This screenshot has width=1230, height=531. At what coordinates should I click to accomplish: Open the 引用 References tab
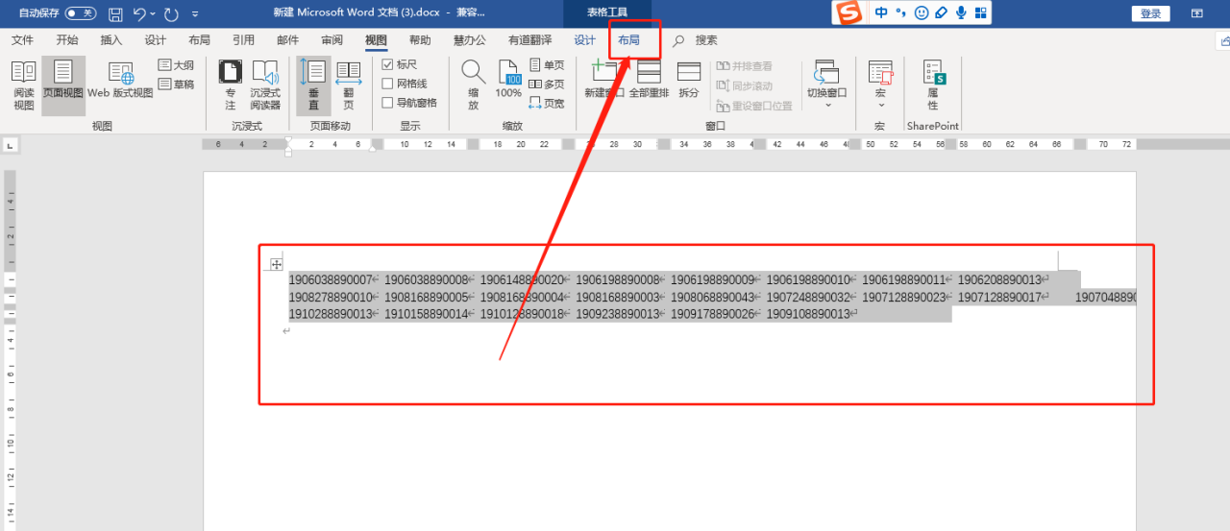click(243, 40)
